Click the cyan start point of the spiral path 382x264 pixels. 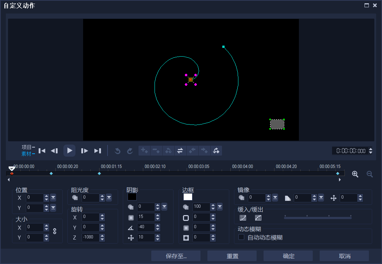click(x=223, y=47)
